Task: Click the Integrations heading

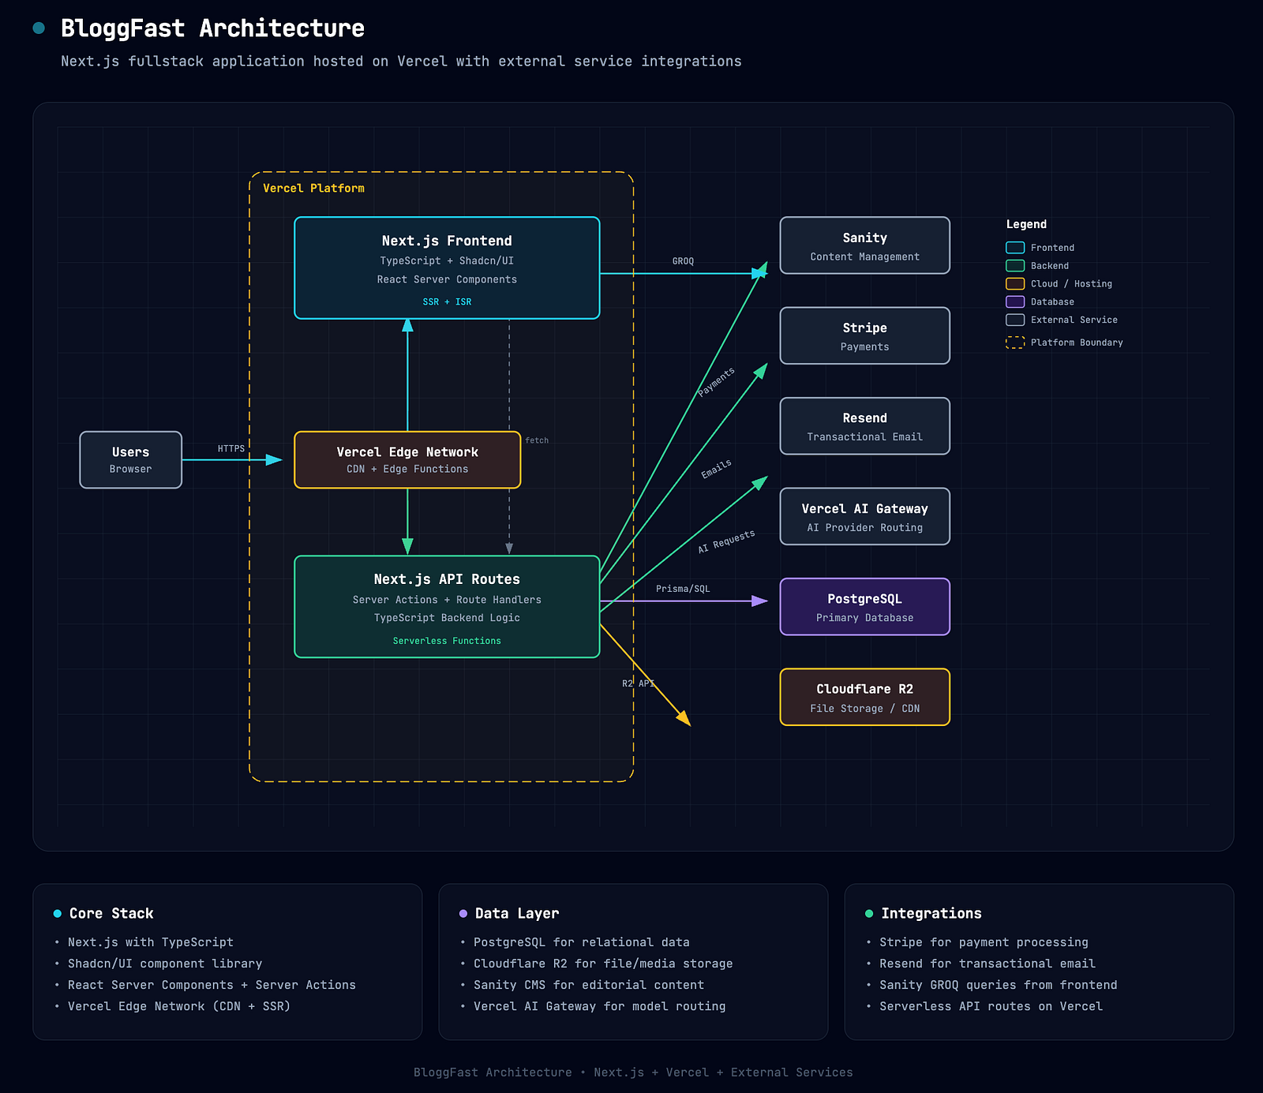Action: pos(931,913)
